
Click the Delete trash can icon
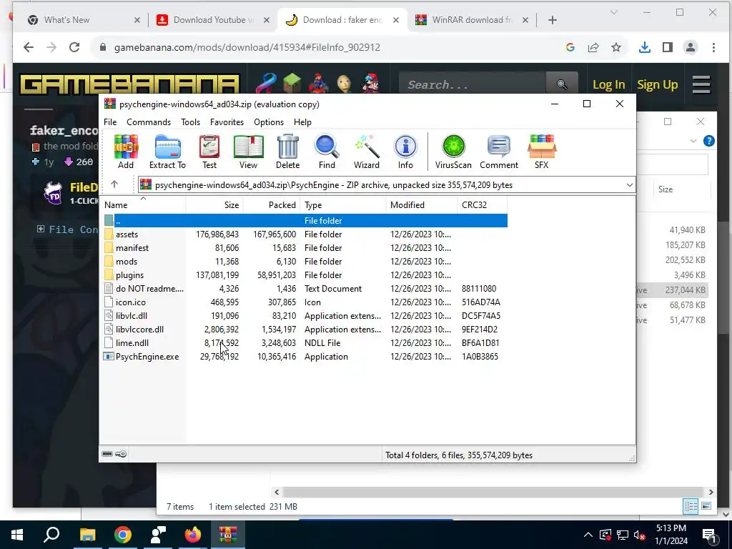pyautogui.click(x=287, y=152)
